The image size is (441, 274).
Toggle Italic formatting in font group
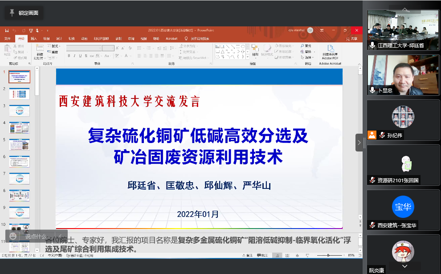(x=74, y=56)
